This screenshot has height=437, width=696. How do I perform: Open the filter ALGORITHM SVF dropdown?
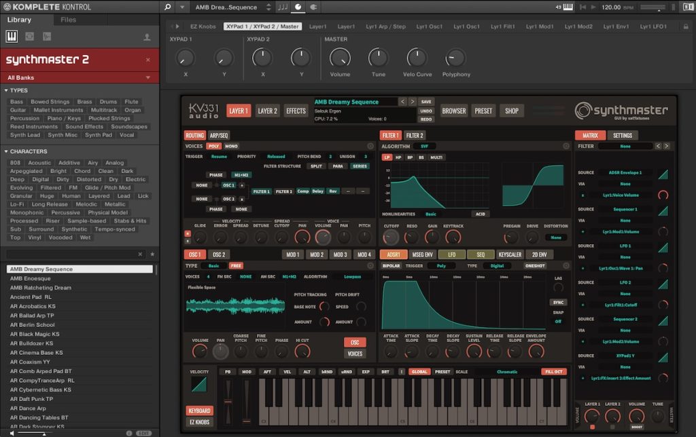[x=424, y=147]
